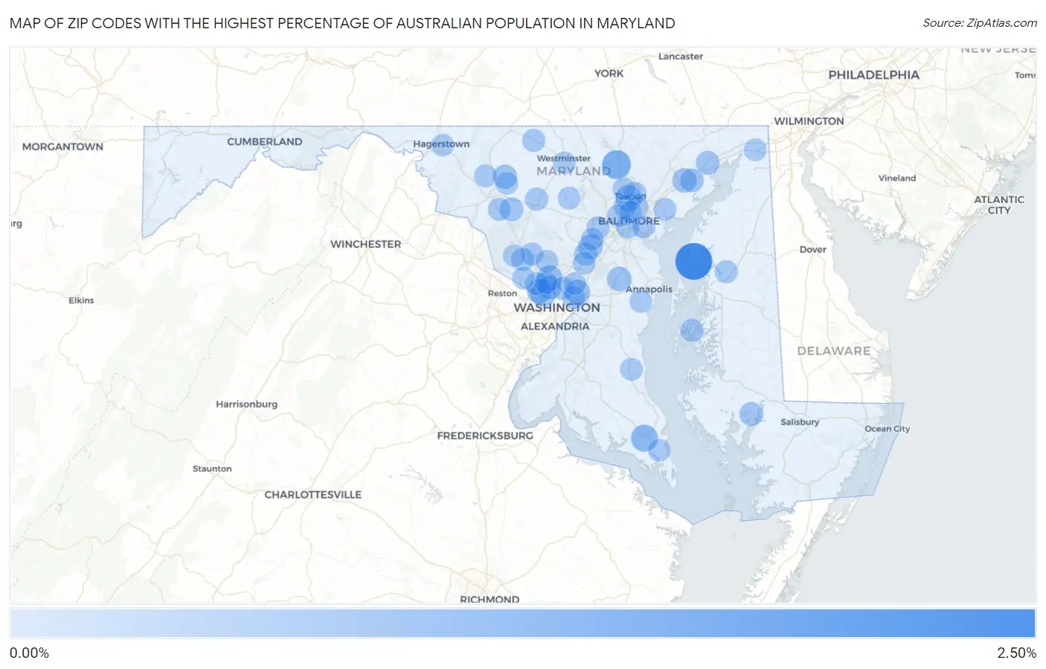Click the FREDERICKSBURG map label

click(485, 435)
